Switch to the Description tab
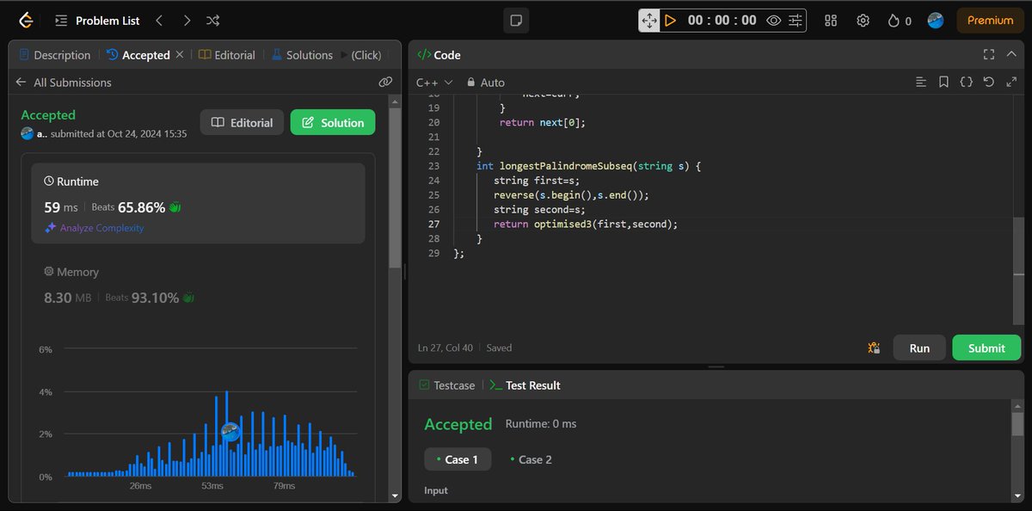Screen dimensions: 1032x511 [53, 55]
